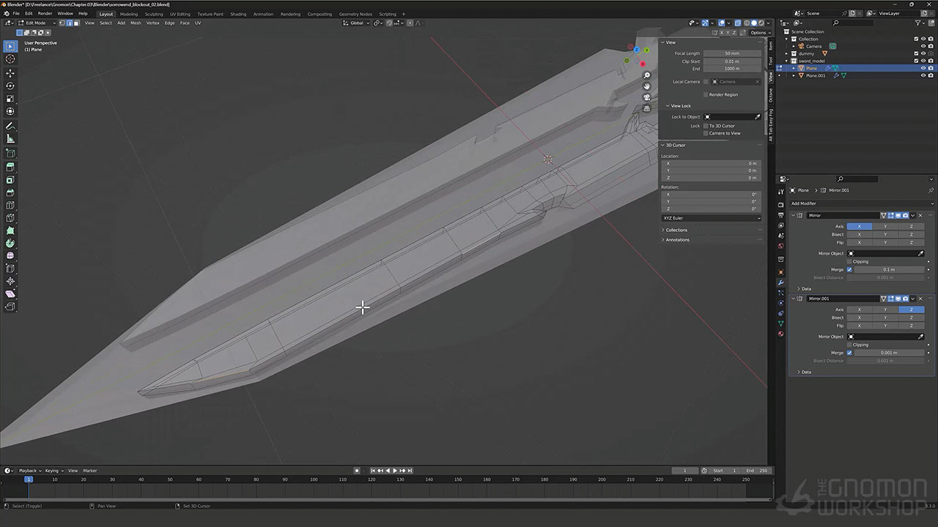Remove the Mirror.001 modifier with its X icon
This screenshot has width=938, height=527.
click(x=920, y=299)
